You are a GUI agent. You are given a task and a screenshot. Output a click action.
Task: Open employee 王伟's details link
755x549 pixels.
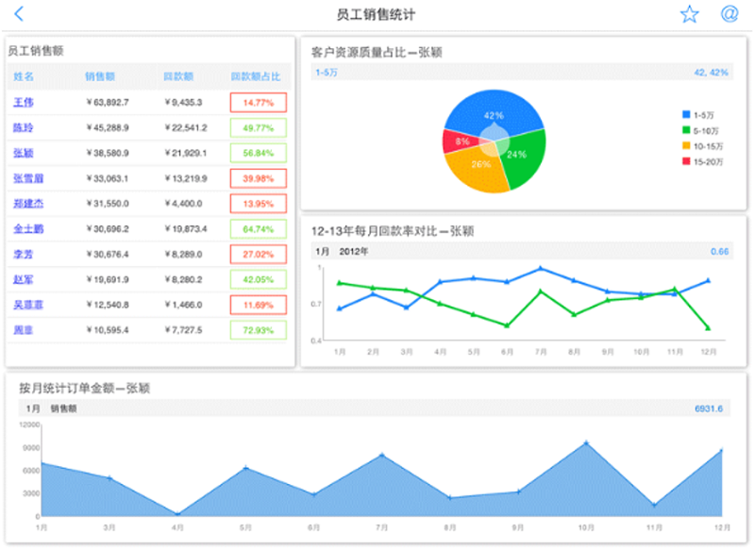pos(23,102)
